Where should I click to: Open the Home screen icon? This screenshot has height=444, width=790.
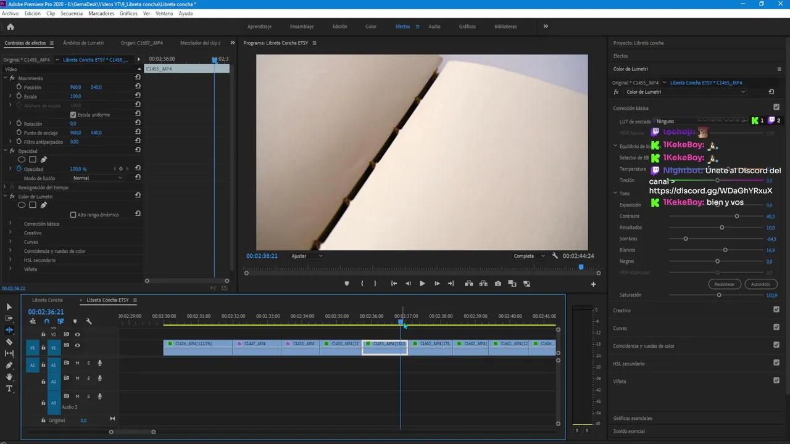(10, 27)
